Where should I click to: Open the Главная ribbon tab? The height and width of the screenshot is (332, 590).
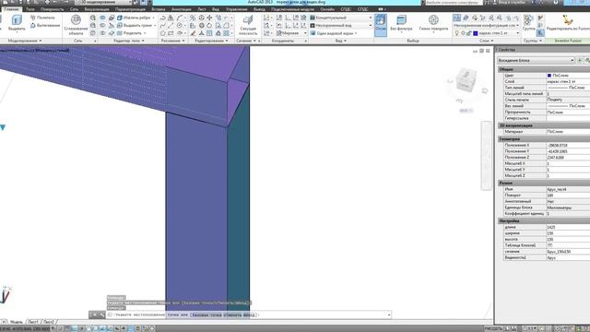pos(11,9)
